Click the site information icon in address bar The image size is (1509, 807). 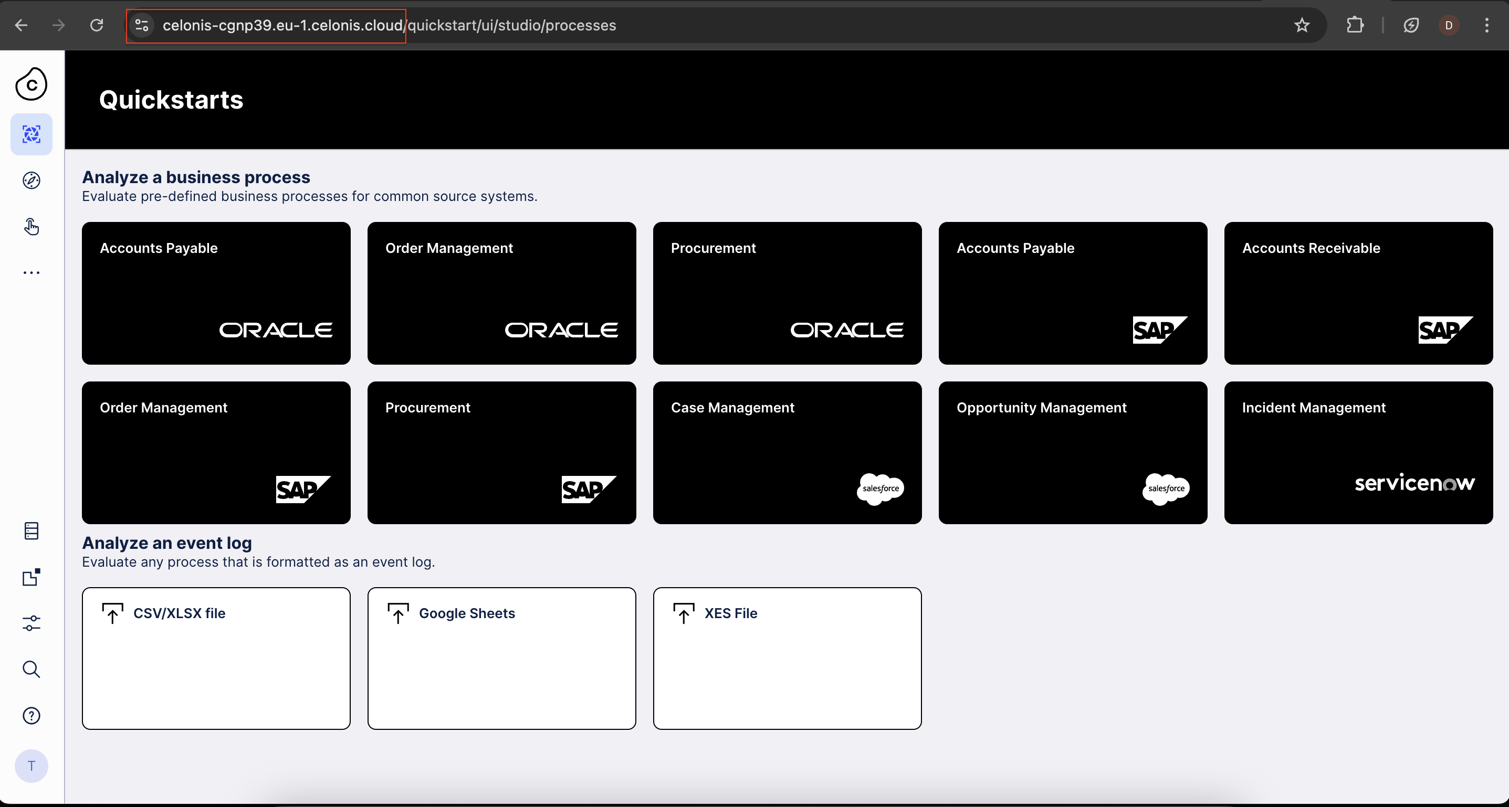click(142, 25)
